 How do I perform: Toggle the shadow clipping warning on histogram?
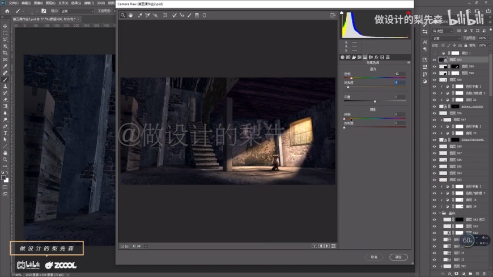342,13
